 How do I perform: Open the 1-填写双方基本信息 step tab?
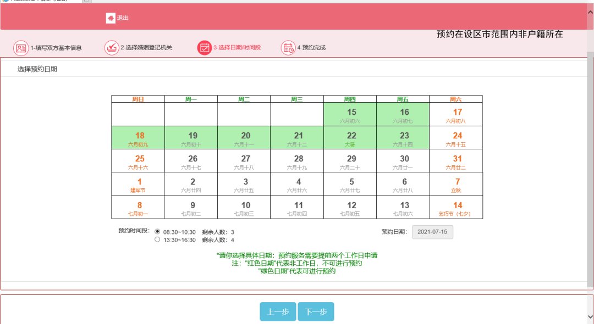click(56, 48)
